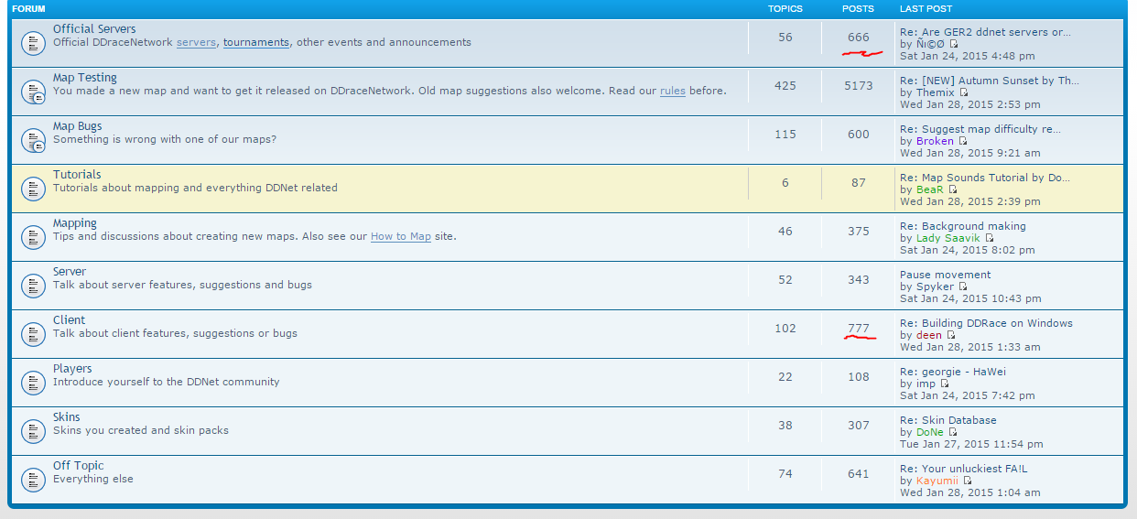Open the rules link in Map Testing
The width and height of the screenshot is (1137, 519).
(x=672, y=91)
